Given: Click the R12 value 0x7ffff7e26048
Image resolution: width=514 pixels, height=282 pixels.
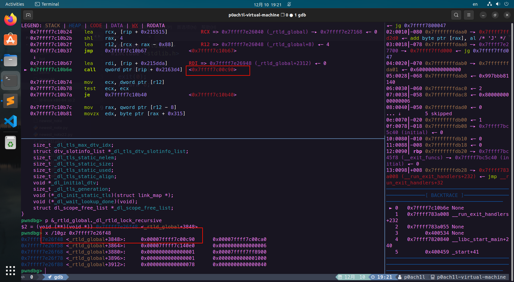Looking at the screenshot, I should pos(242,44).
